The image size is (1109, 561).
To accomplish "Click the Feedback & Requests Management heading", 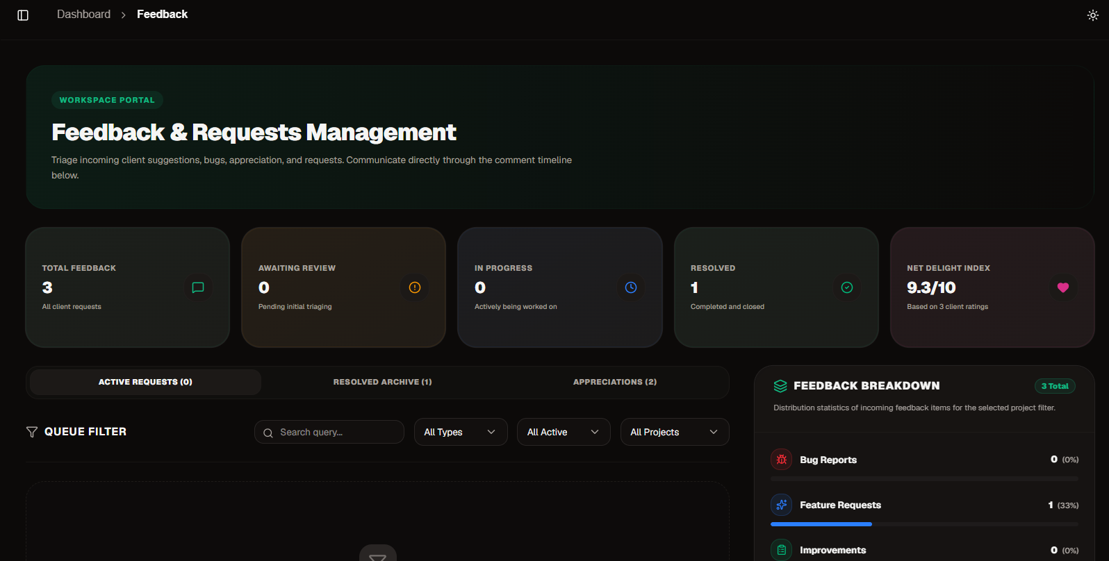I will pos(254,132).
